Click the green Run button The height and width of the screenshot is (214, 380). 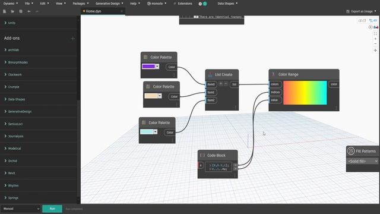tap(52, 209)
